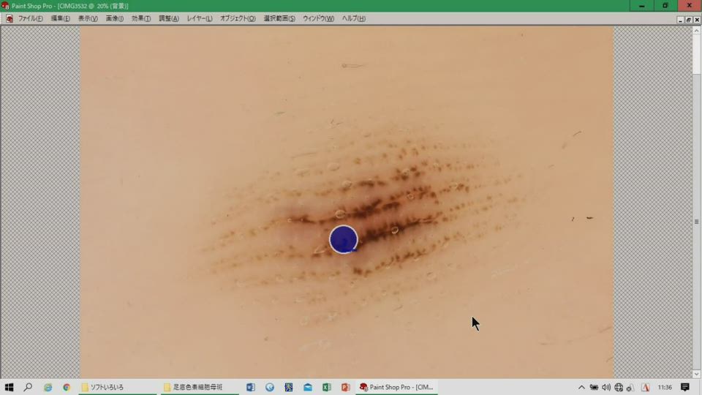Open the レイヤー(L) menu

coord(200,18)
